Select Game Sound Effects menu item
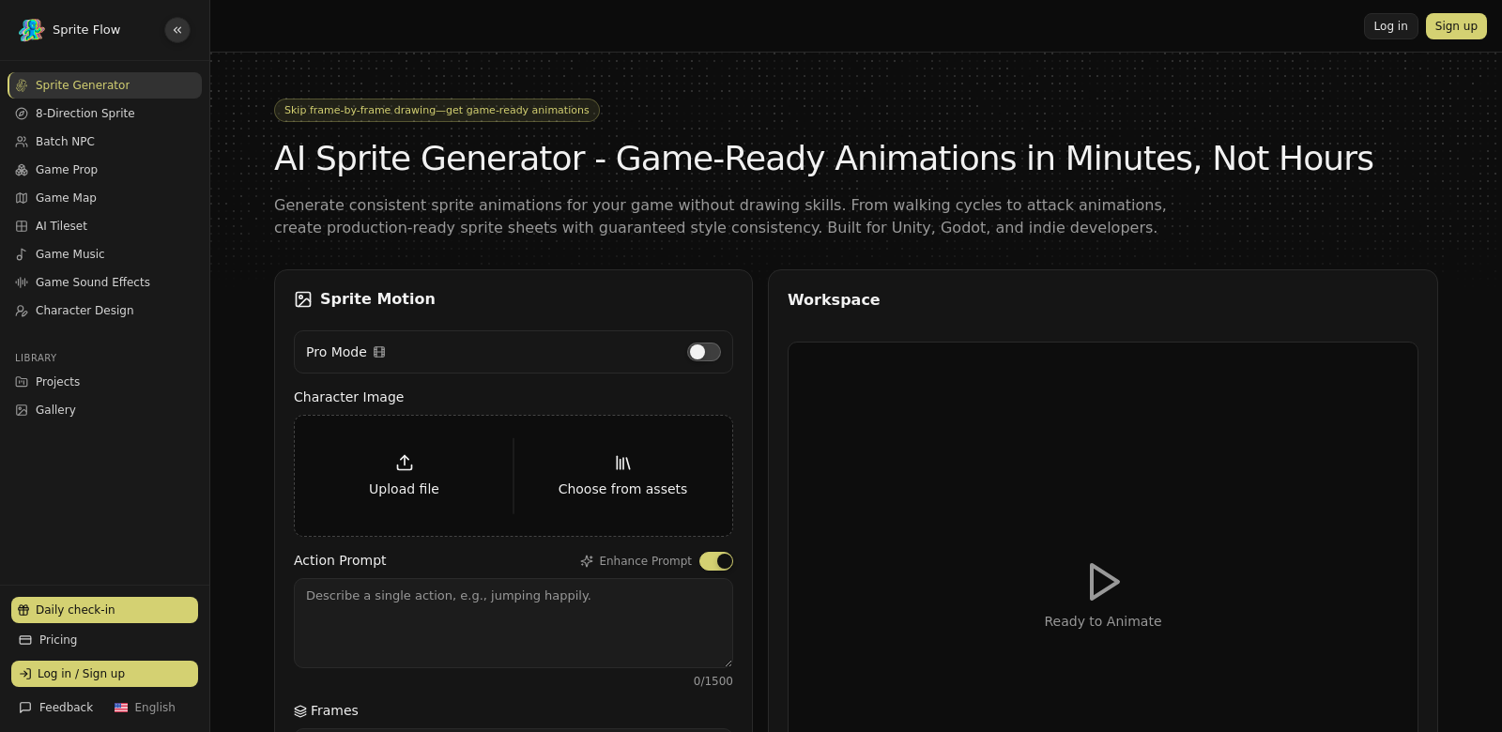Image resolution: width=1502 pixels, height=732 pixels. (104, 282)
